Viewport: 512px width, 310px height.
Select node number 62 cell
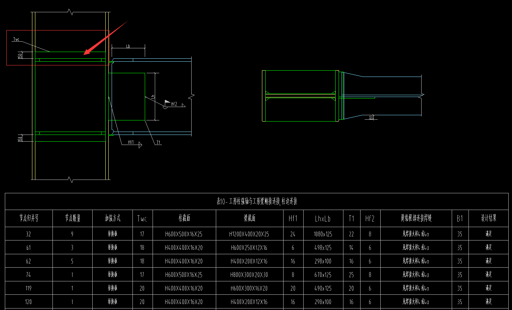click(x=29, y=261)
